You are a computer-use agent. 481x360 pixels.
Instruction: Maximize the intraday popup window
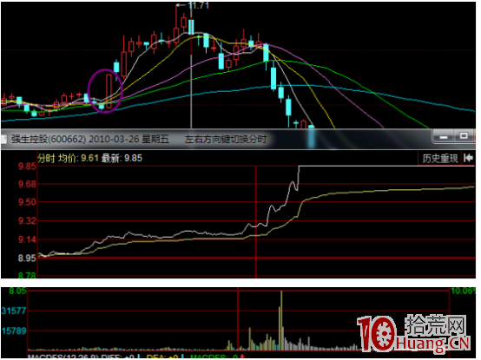tap(464, 136)
